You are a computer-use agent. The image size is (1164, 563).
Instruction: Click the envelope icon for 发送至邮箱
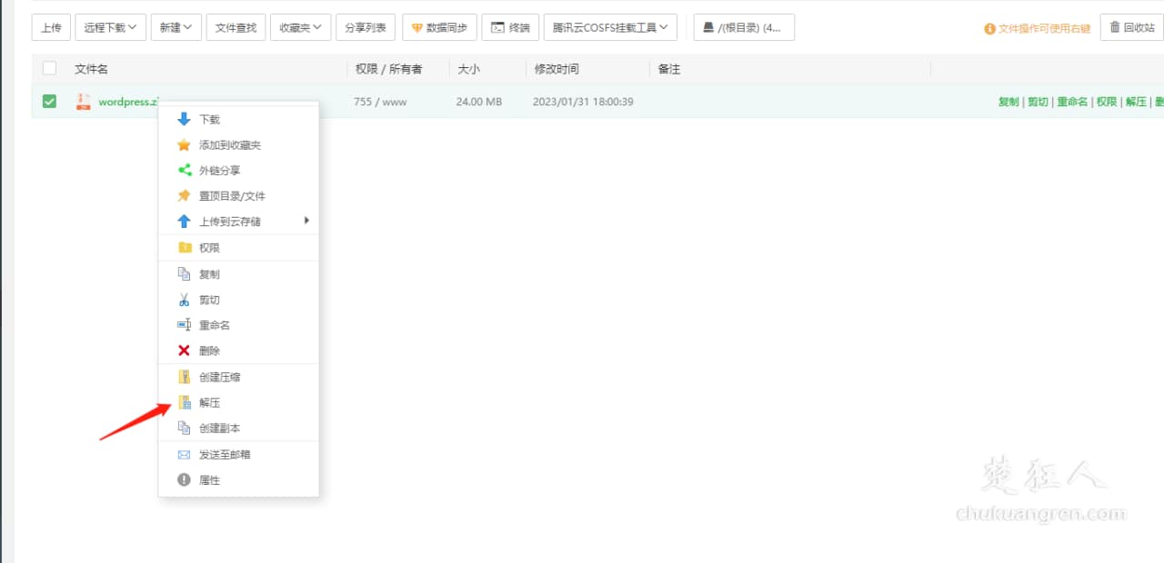pos(184,454)
